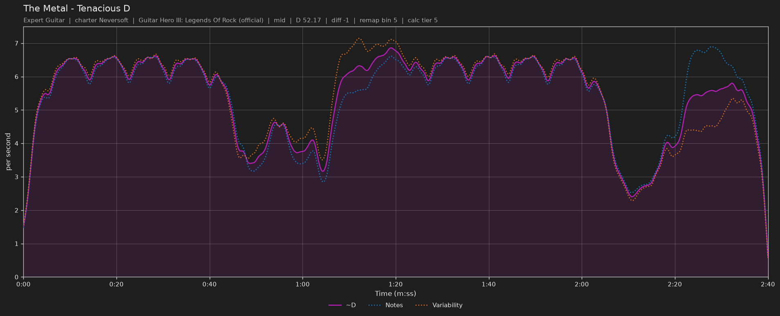Click the blue dotted sample beside 'Notes'
This screenshot has height=316, width=780.
coord(374,305)
